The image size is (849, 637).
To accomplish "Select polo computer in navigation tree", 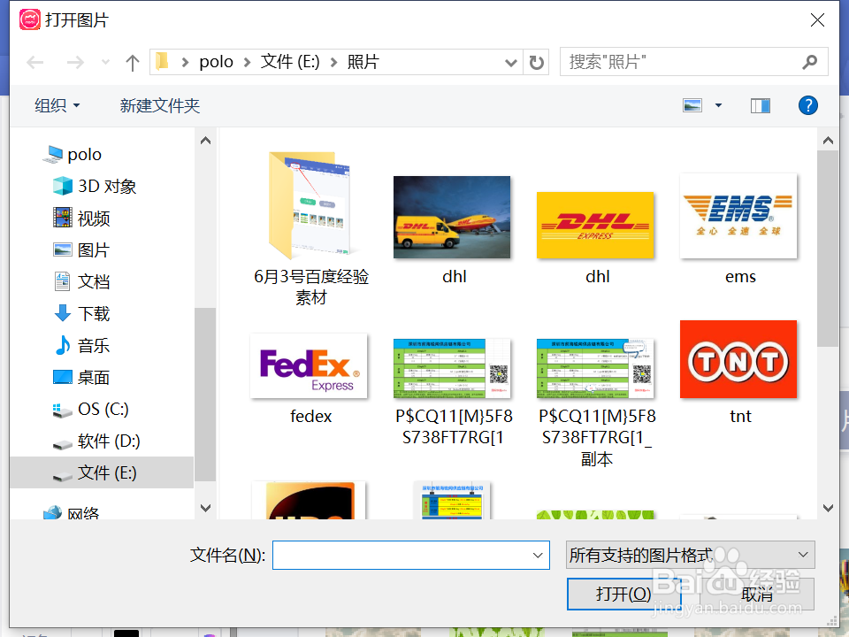I will coord(73,154).
